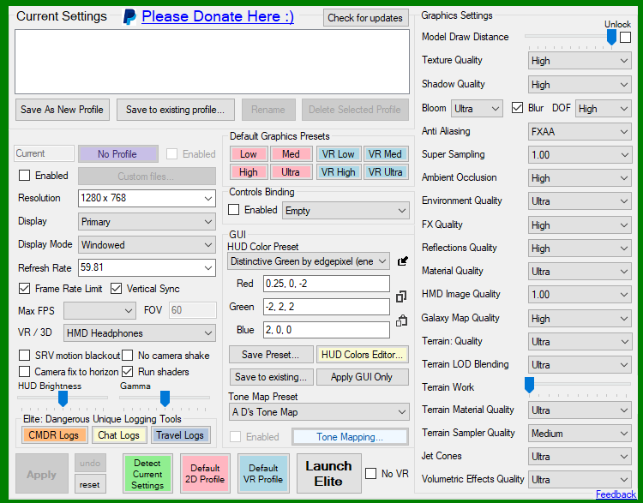Apply the VR Low preset
643x503 pixels.
click(339, 154)
